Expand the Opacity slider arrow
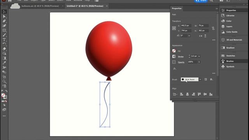The width and height of the screenshot is (249, 140). click(199, 62)
